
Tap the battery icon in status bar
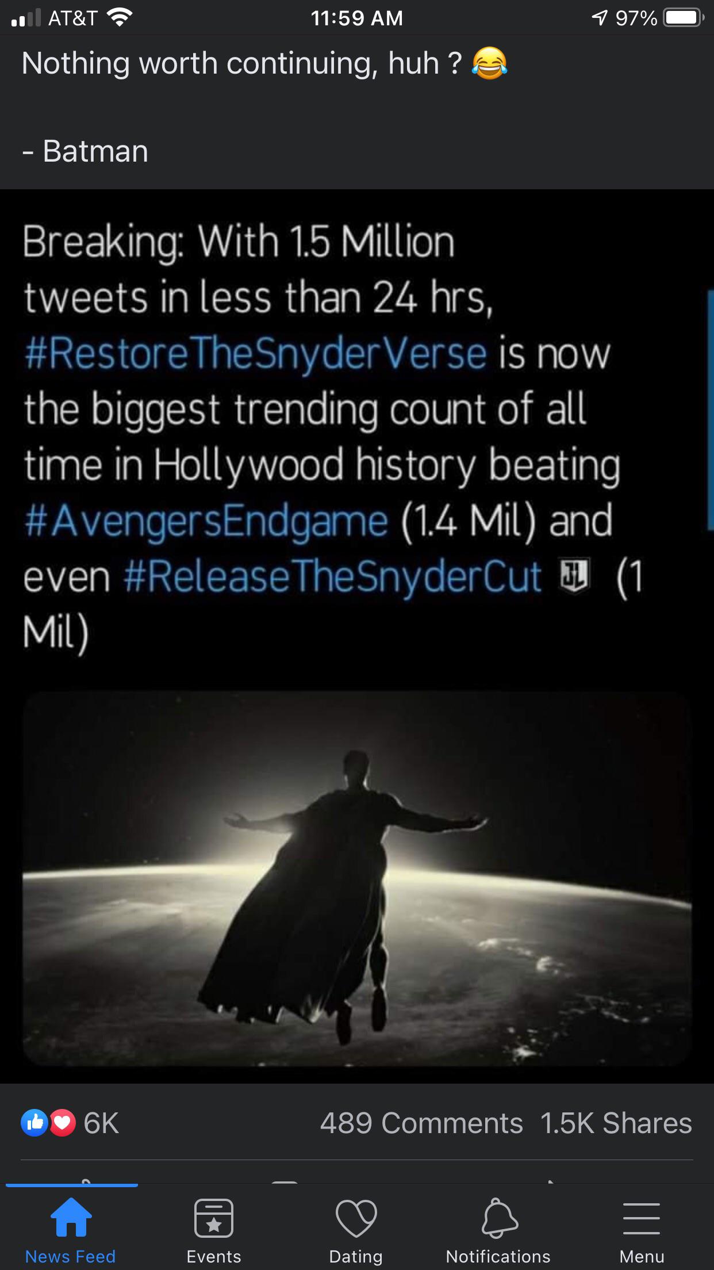tap(683, 18)
